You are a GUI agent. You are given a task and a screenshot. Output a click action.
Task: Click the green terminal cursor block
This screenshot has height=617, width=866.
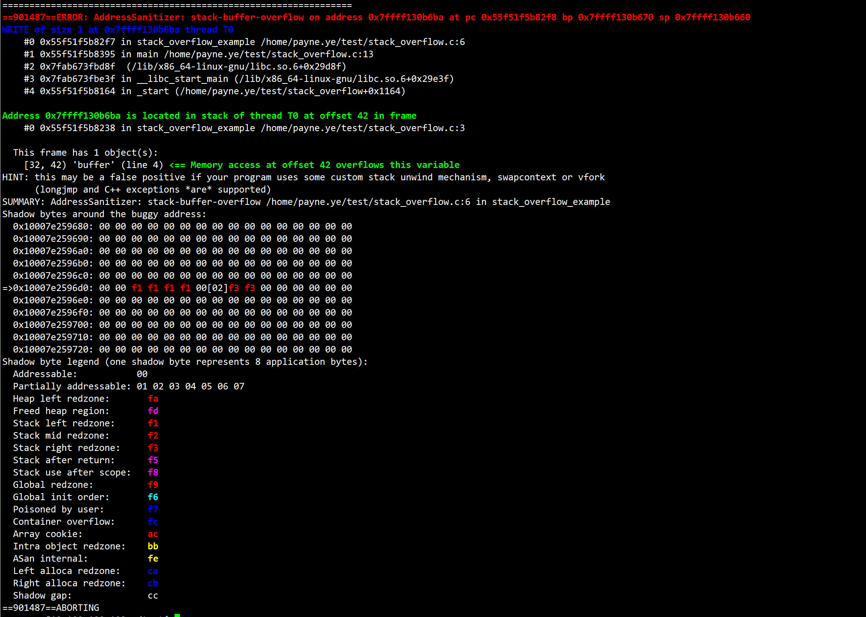(x=177, y=615)
